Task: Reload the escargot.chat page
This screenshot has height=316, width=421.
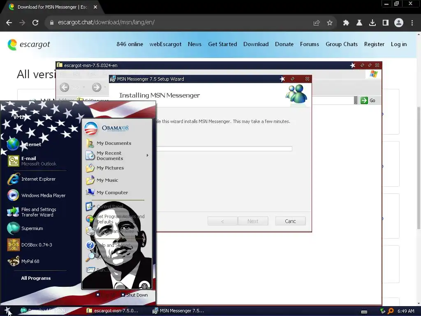Action: click(35, 23)
